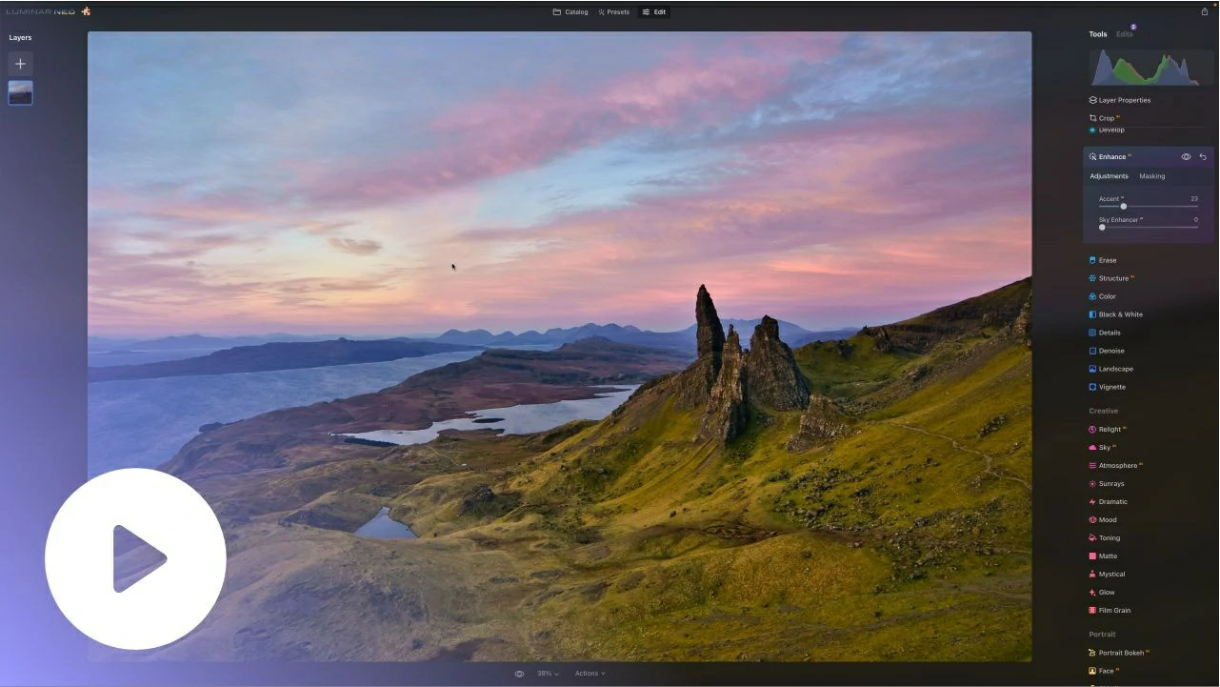Switch to the Edit tab

pyautogui.click(x=654, y=12)
